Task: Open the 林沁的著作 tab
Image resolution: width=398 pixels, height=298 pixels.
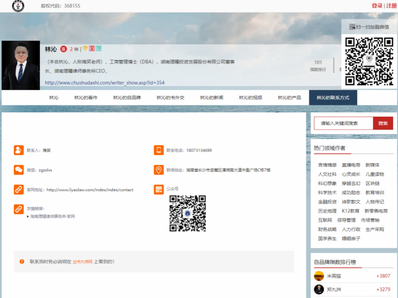Action: [86, 98]
